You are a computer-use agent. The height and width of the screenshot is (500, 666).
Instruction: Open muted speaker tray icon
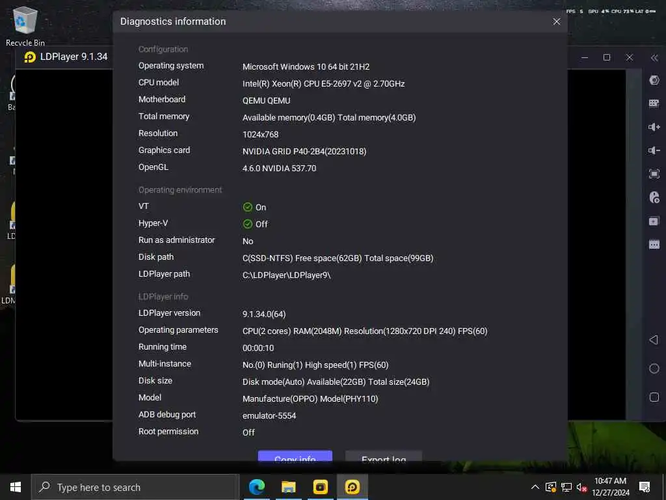coord(581,487)
